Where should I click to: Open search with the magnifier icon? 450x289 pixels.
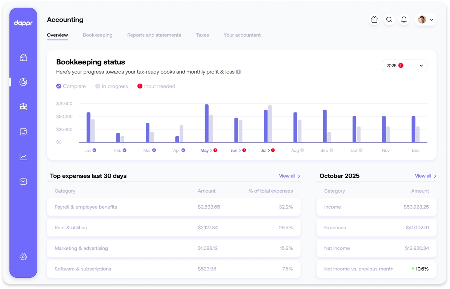[389, 20]
